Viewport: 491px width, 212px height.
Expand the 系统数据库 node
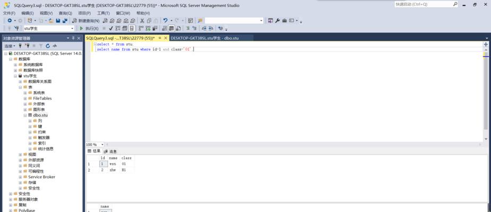tap(15, 65)
